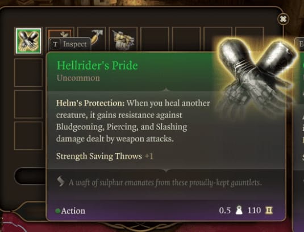This screenshot has height=232, width=304.
Task: Click the swirl icon before sulphur flavor text
Action: pos(60,182)
